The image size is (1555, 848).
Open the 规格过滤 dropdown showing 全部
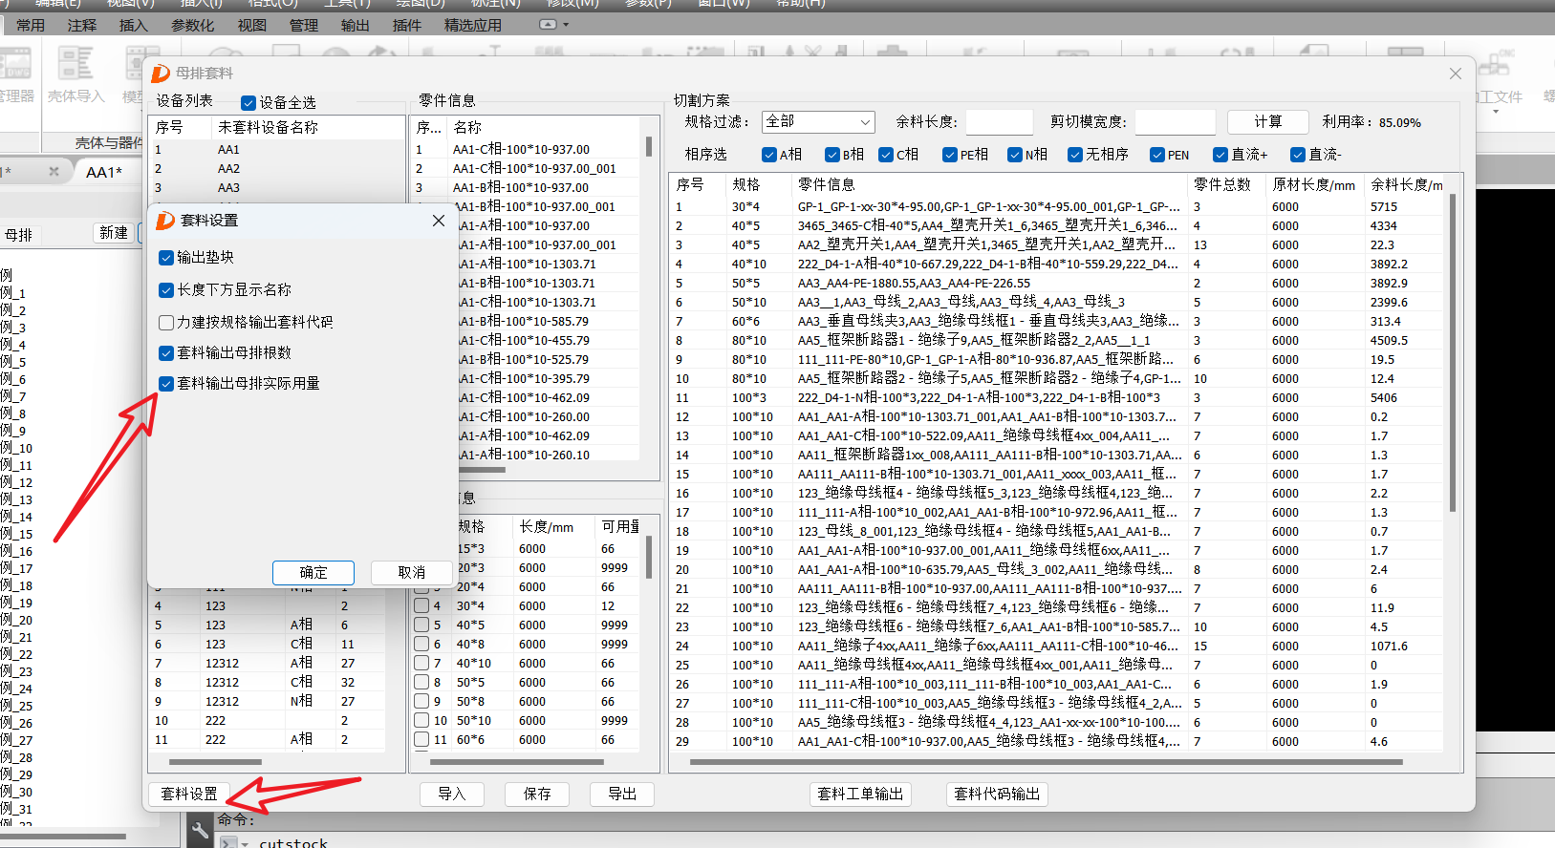click(x=818, y=122)
